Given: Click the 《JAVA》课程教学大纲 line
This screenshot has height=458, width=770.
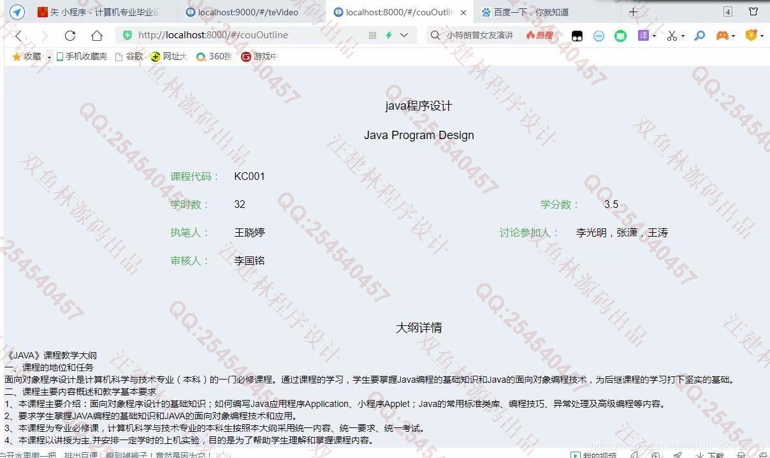Looking at the screenshot, I should [x=51, y=355].
